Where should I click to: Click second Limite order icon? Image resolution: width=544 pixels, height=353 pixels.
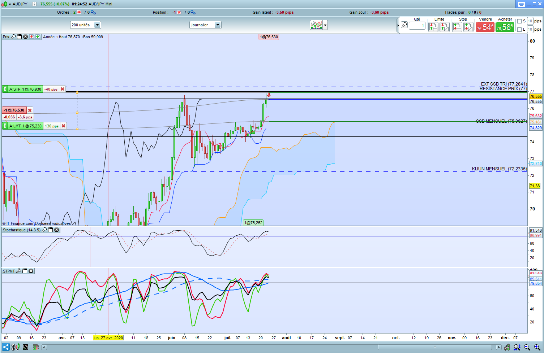445,27
